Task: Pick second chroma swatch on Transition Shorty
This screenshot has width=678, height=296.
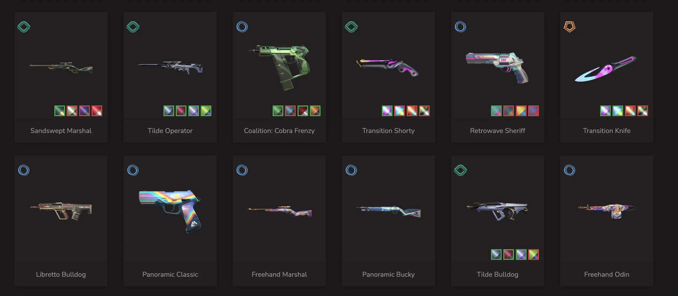Action: 399,111
